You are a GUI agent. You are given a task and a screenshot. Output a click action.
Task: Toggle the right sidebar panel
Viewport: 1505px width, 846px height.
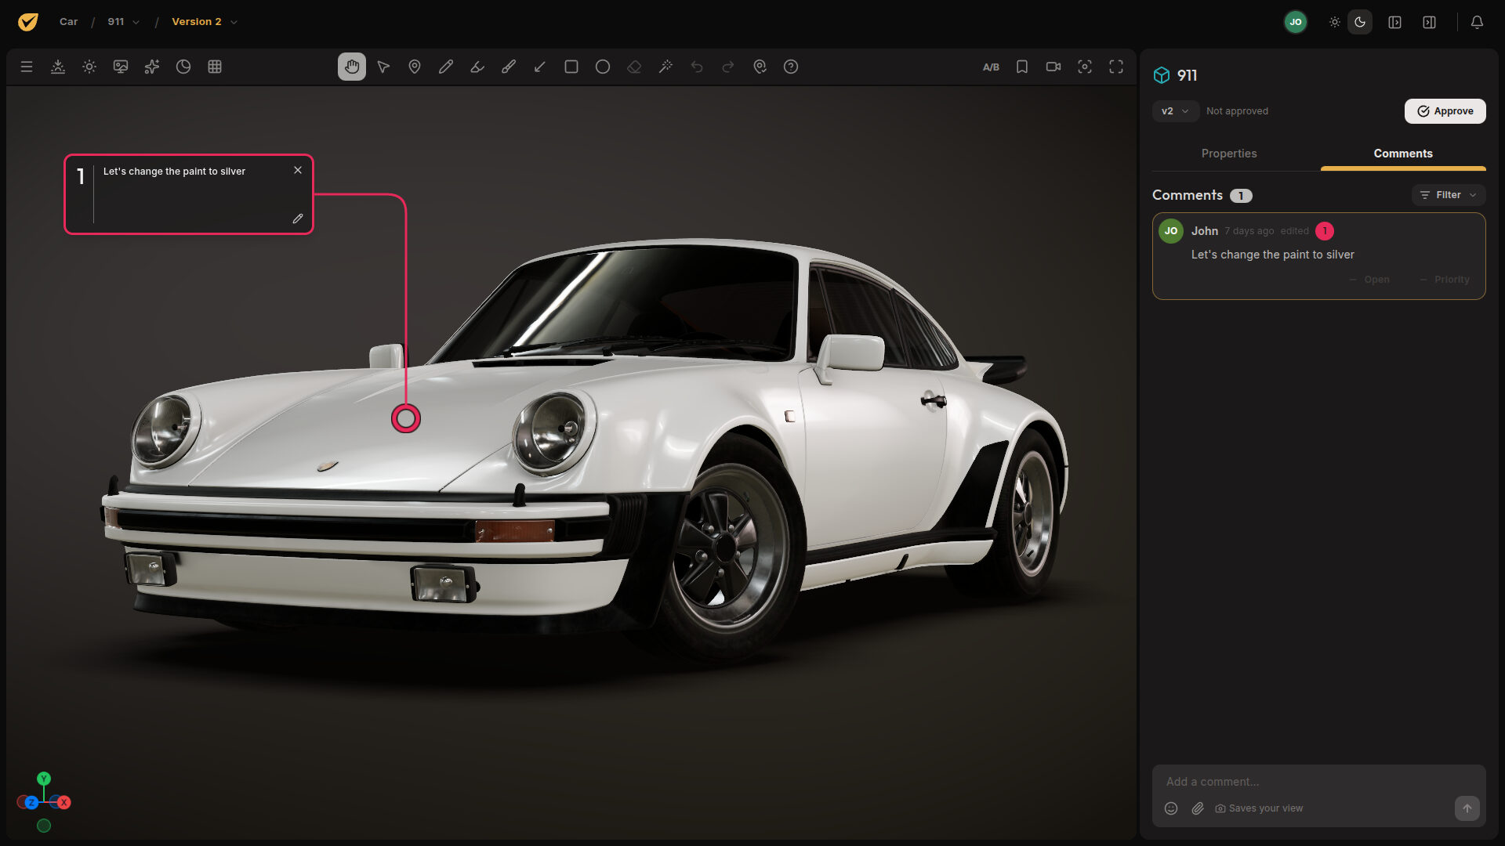tap(1429, 22)
